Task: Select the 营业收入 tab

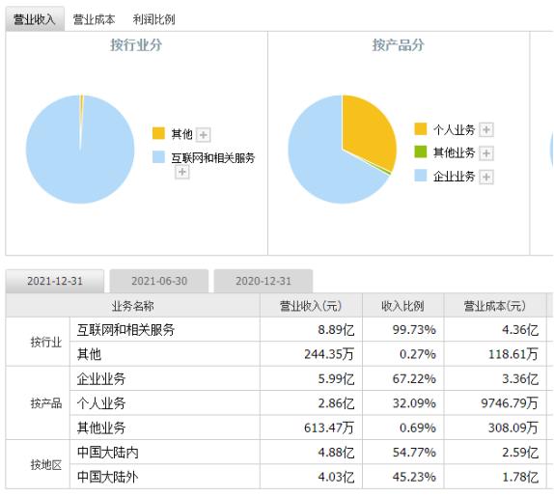Action: tap(35, 18)
